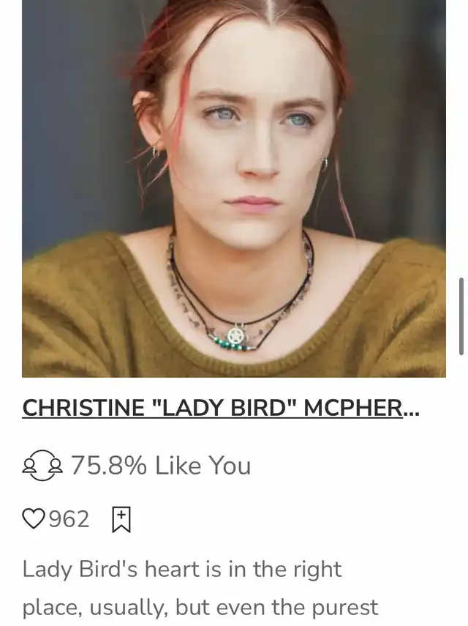Click "MCPHER..." at the title's end
This screenshot has height=626, width=468.
361,408
